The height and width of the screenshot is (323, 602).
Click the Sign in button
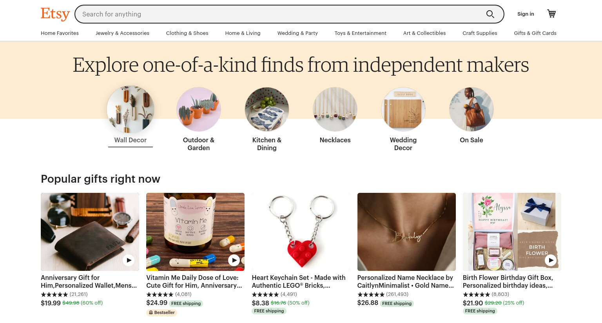click(x=526, y=14)
